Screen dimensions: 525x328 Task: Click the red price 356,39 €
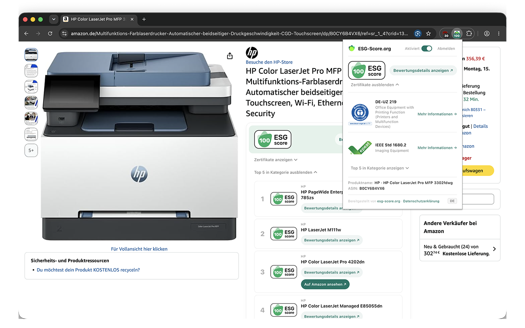475,59
